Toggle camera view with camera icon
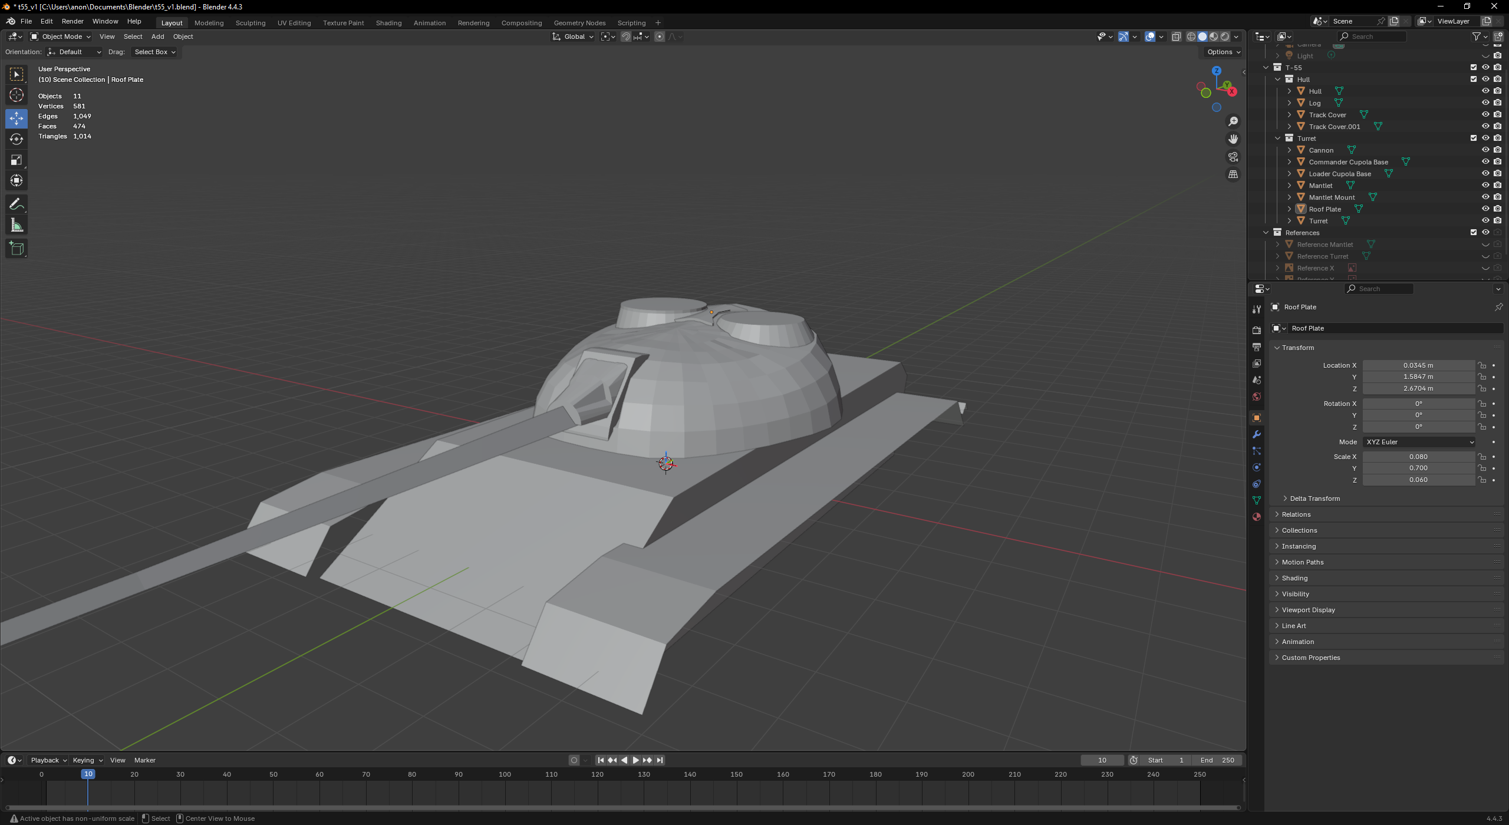The width and height of the screenshot is (1509, 825). 1233,157
